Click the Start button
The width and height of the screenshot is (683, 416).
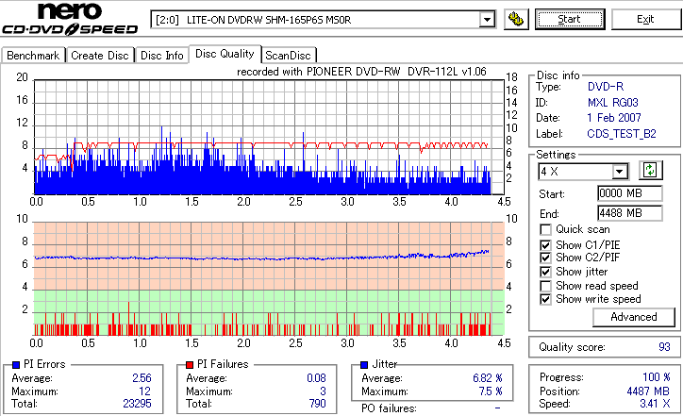570,20
